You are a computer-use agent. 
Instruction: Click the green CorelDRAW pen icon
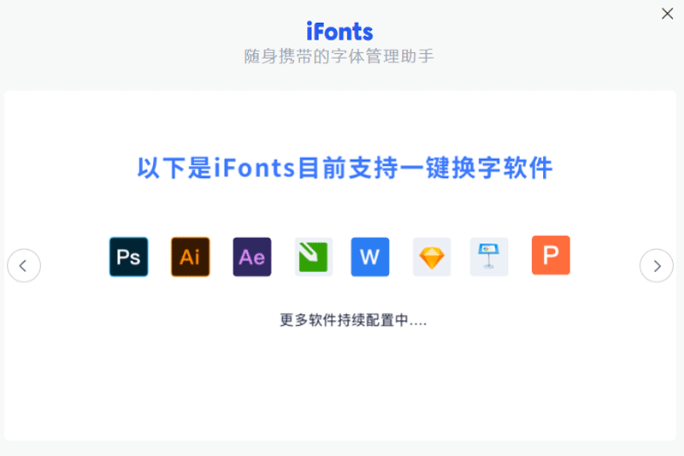click(314, 257)
